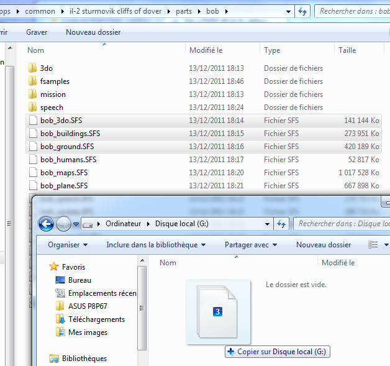Image resolution: width=390 pixels, height=366 pixels.
Task: Click the 667 898 Ko size value
Action: point(361,186)
